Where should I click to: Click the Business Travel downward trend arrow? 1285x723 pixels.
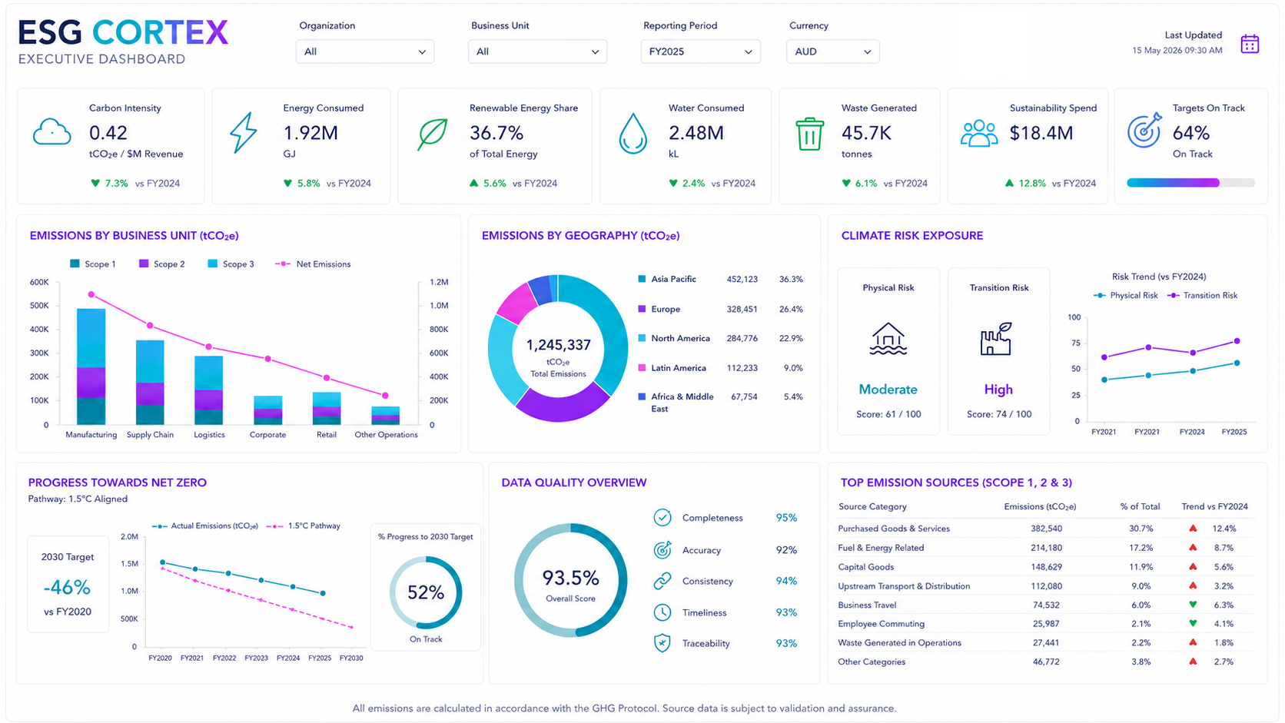(1193, 605)
